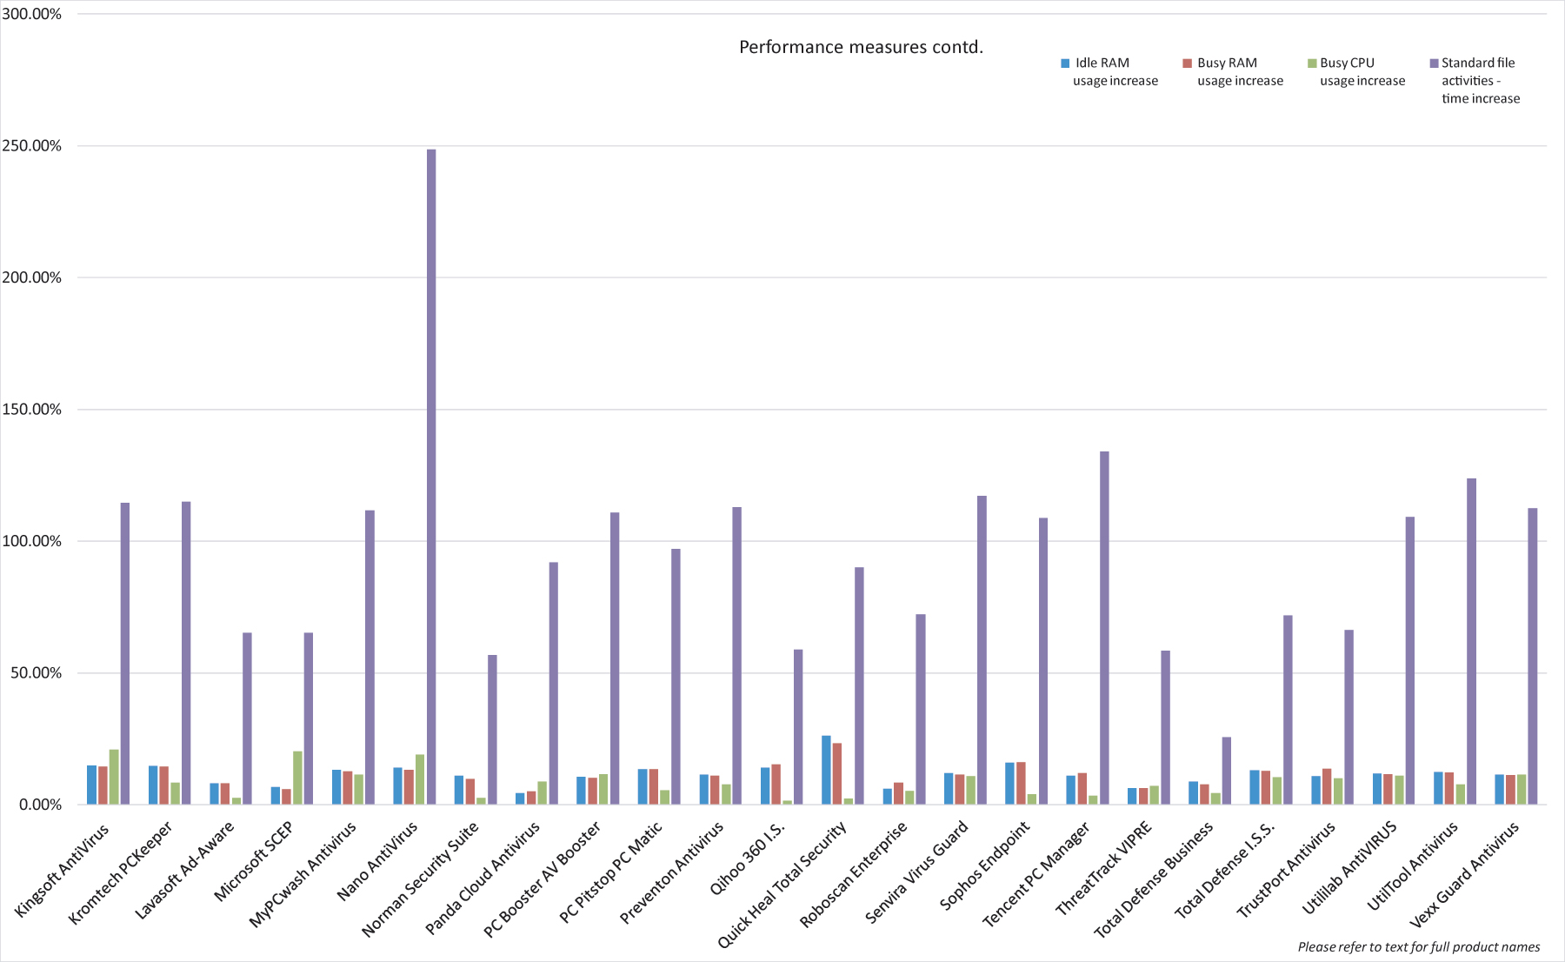
Task: Select the chart title 'Performance measures contd.'
Action: tap(861, 47)
